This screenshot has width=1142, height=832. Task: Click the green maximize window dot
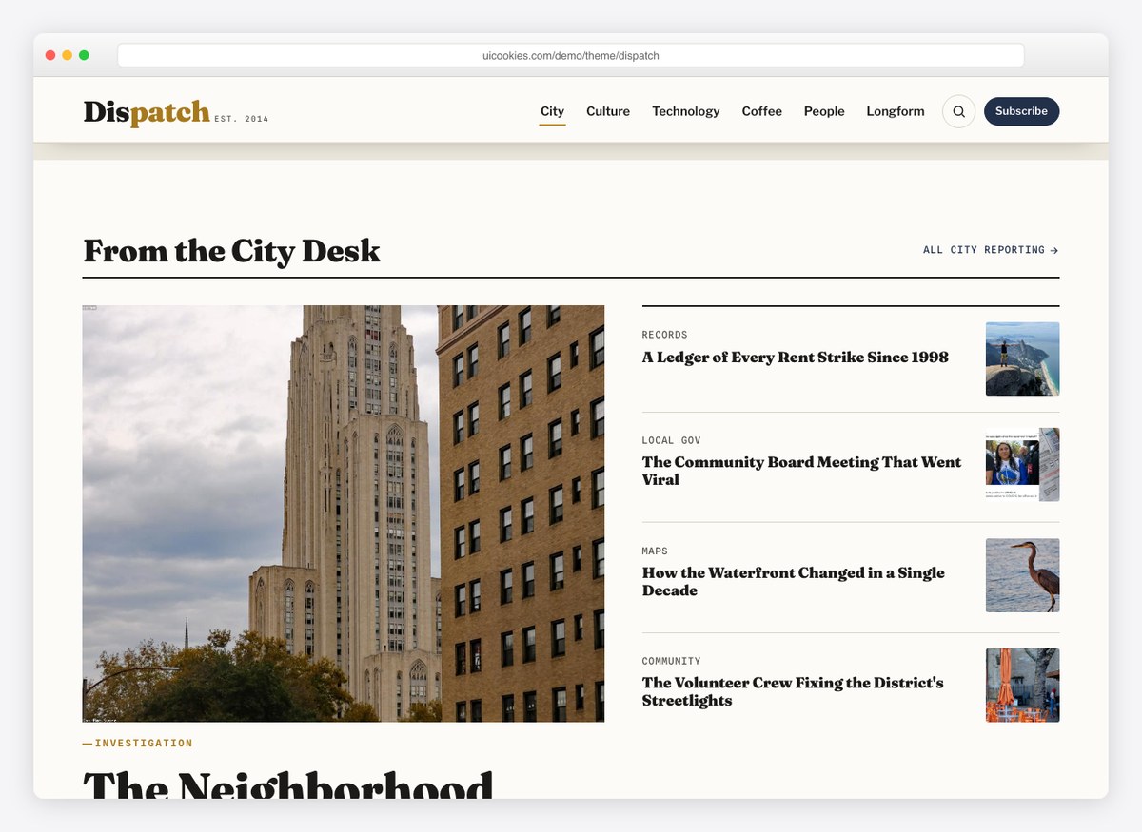coord(84,55)
